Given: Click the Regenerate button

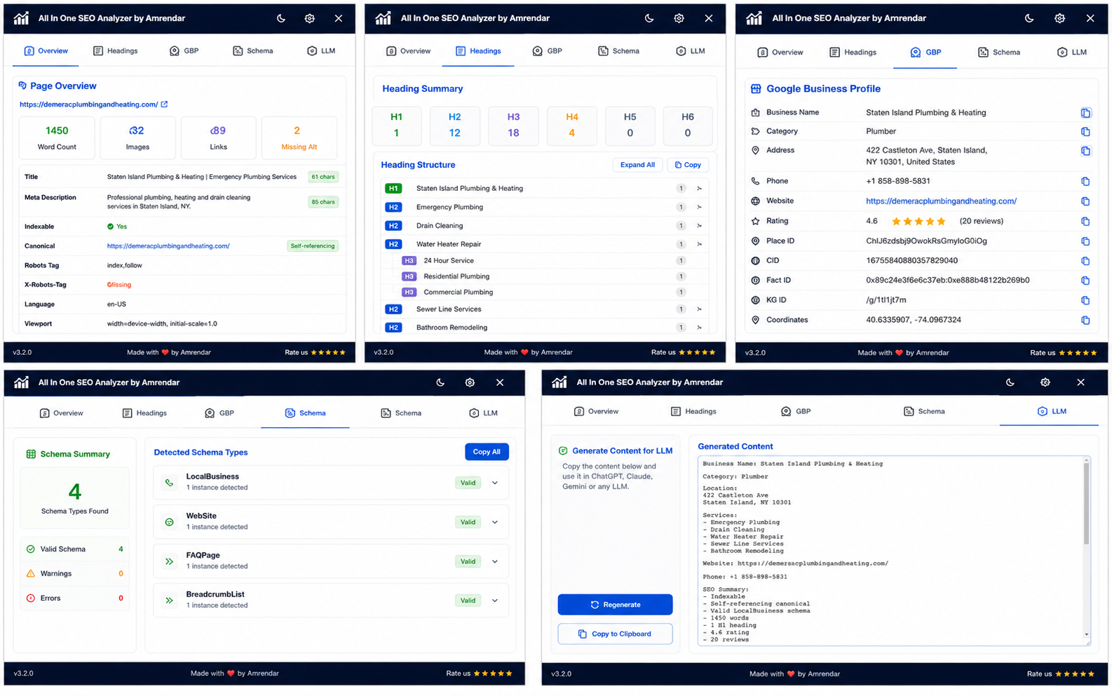Looking at the screenshot, I should [615, 605].
